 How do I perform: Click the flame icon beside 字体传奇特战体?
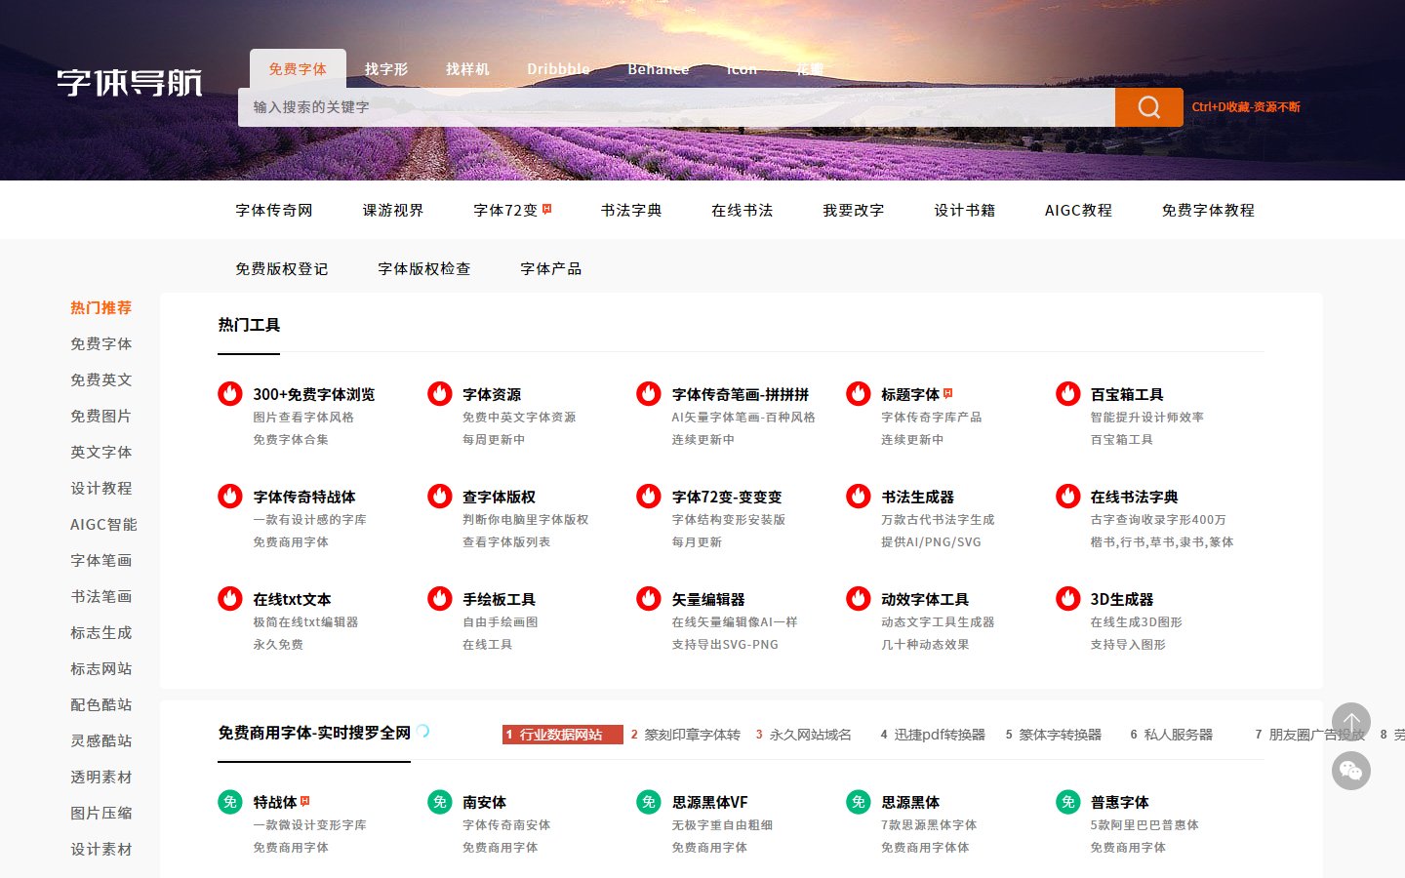pos(230,497)
